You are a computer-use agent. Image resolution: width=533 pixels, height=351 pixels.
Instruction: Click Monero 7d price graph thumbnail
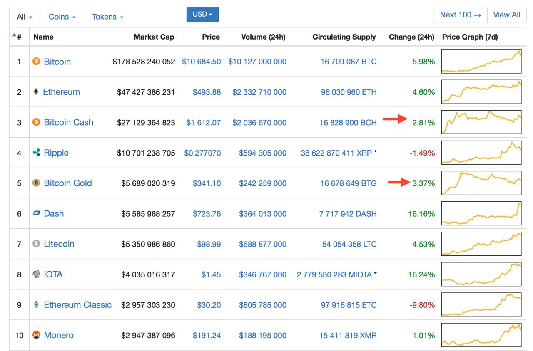[481, 334]
